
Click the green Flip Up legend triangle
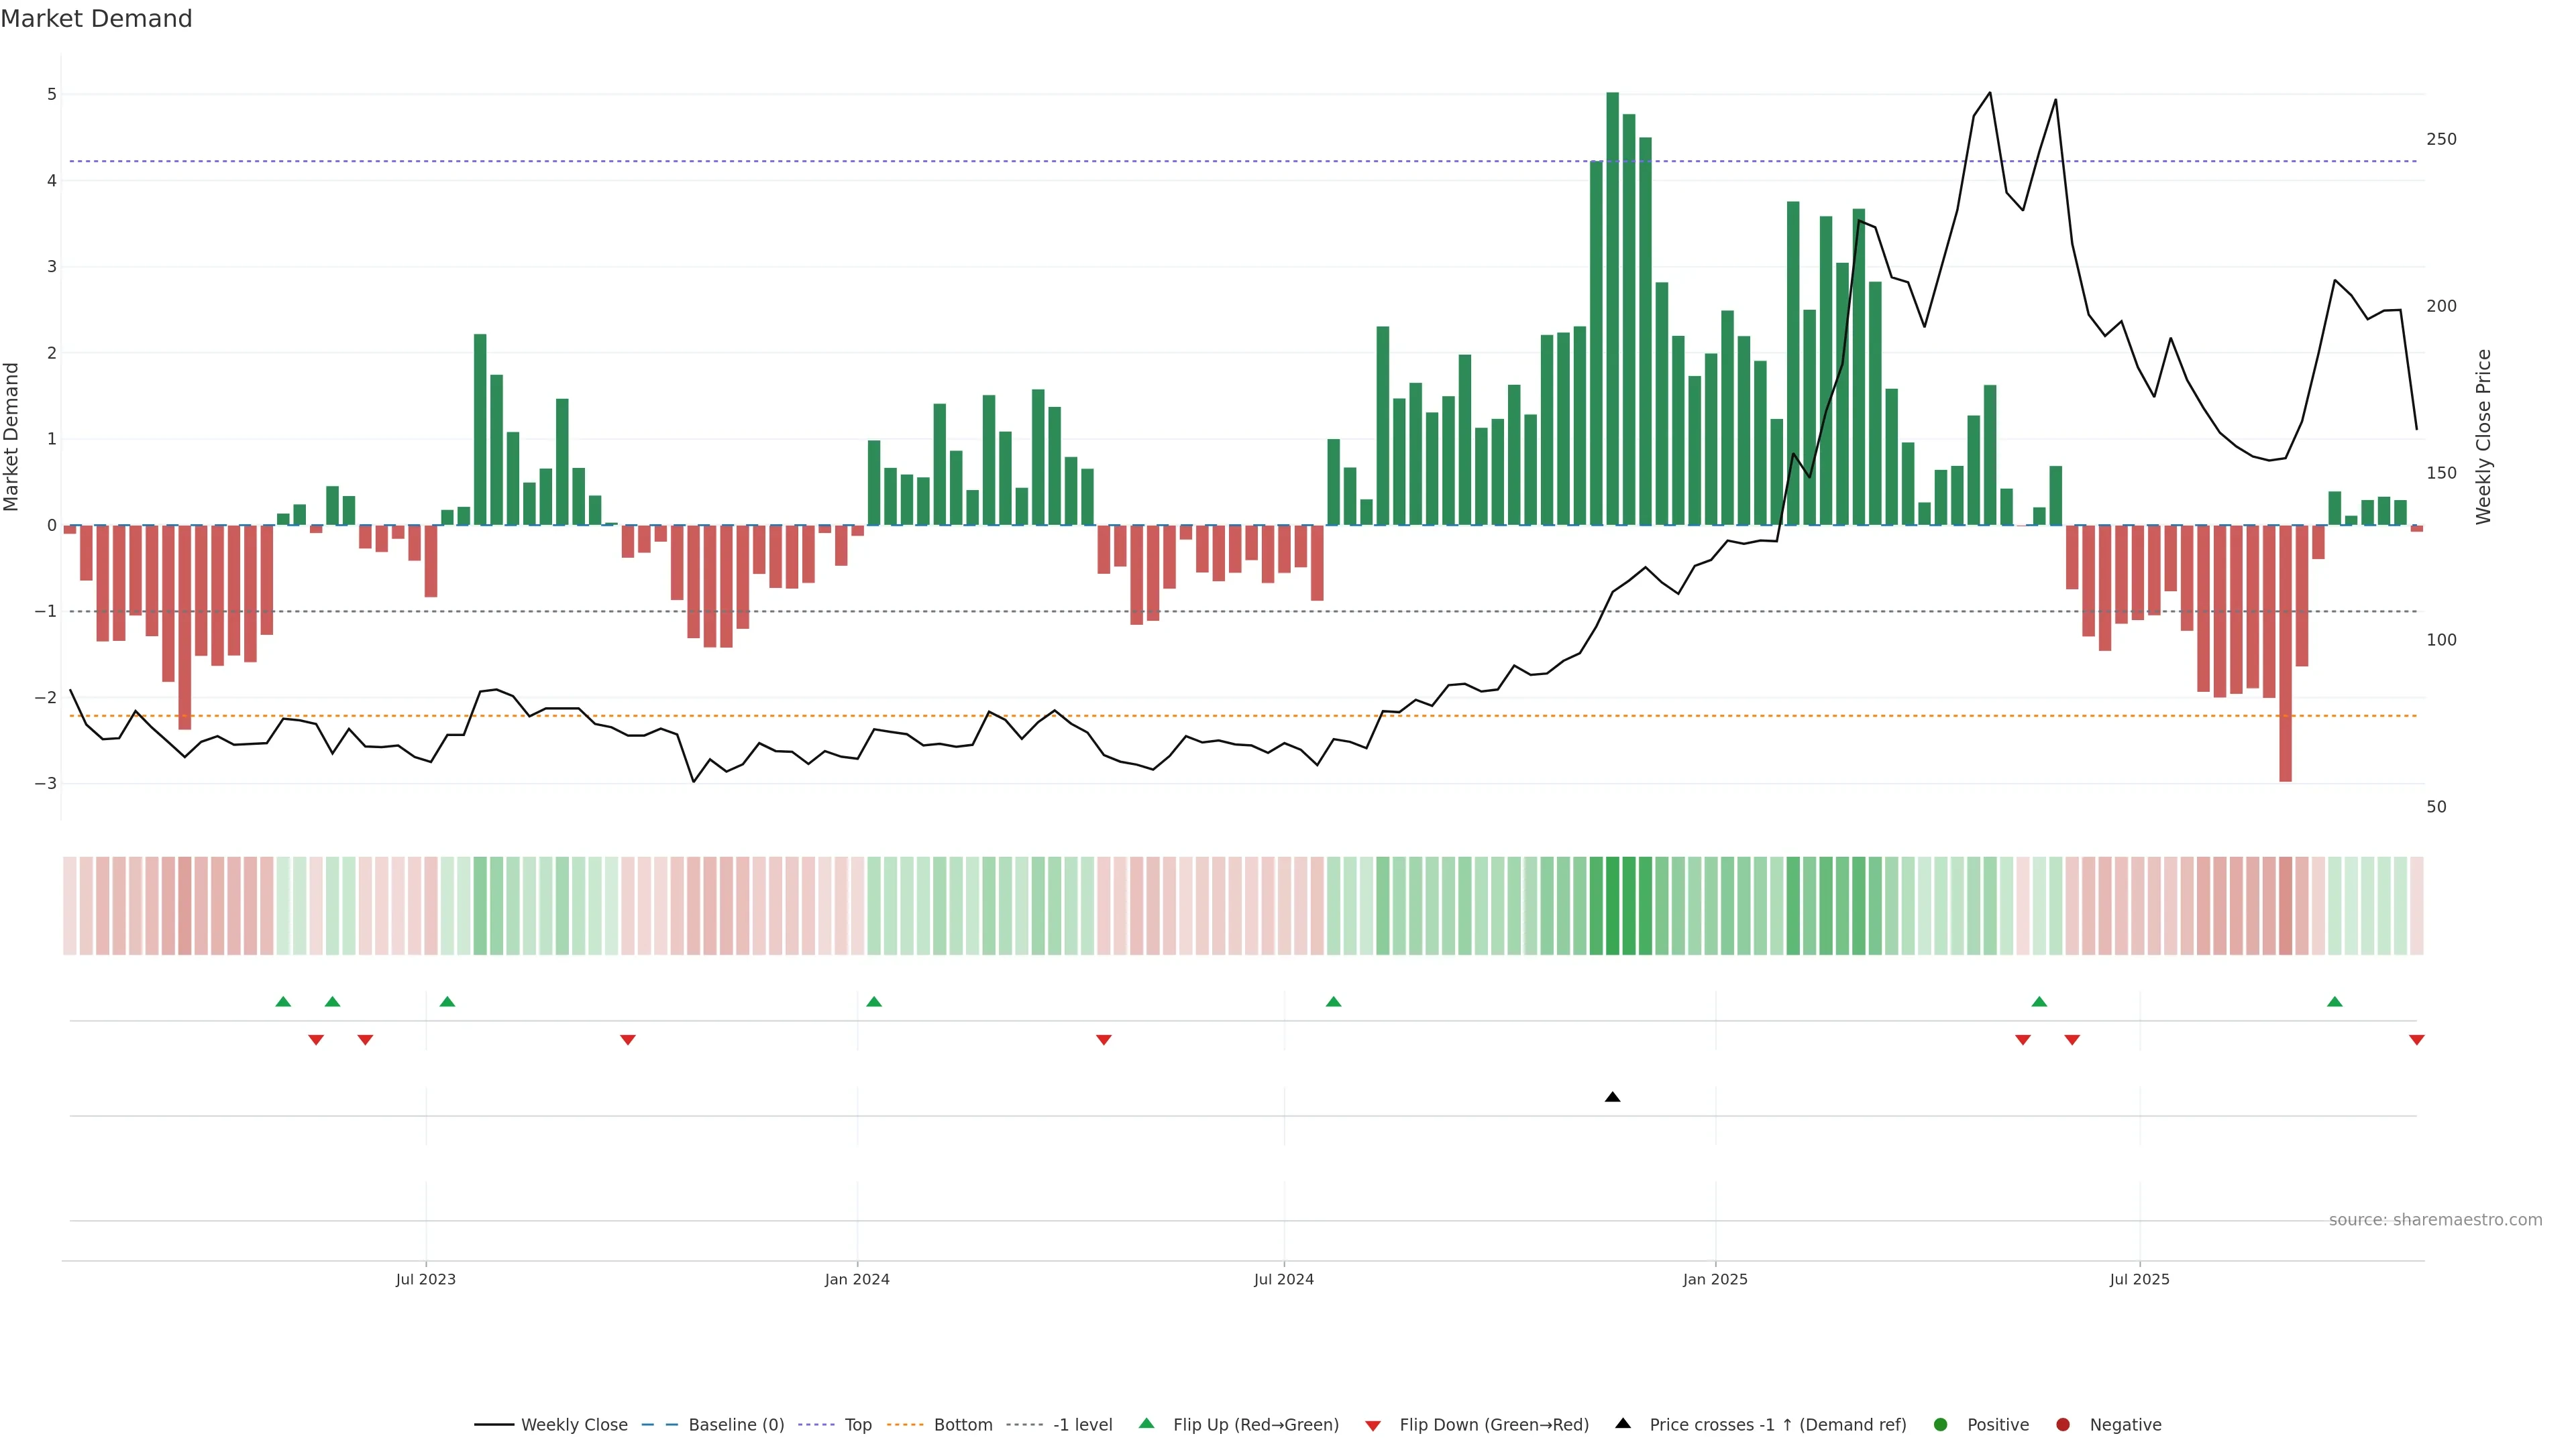1146,1423
